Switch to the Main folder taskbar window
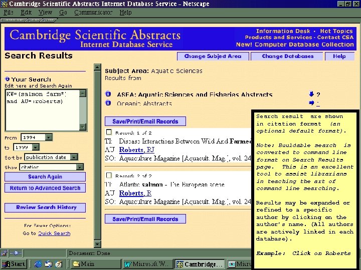Viewport: 361px width, 270px height. click(x=96, y=264)
